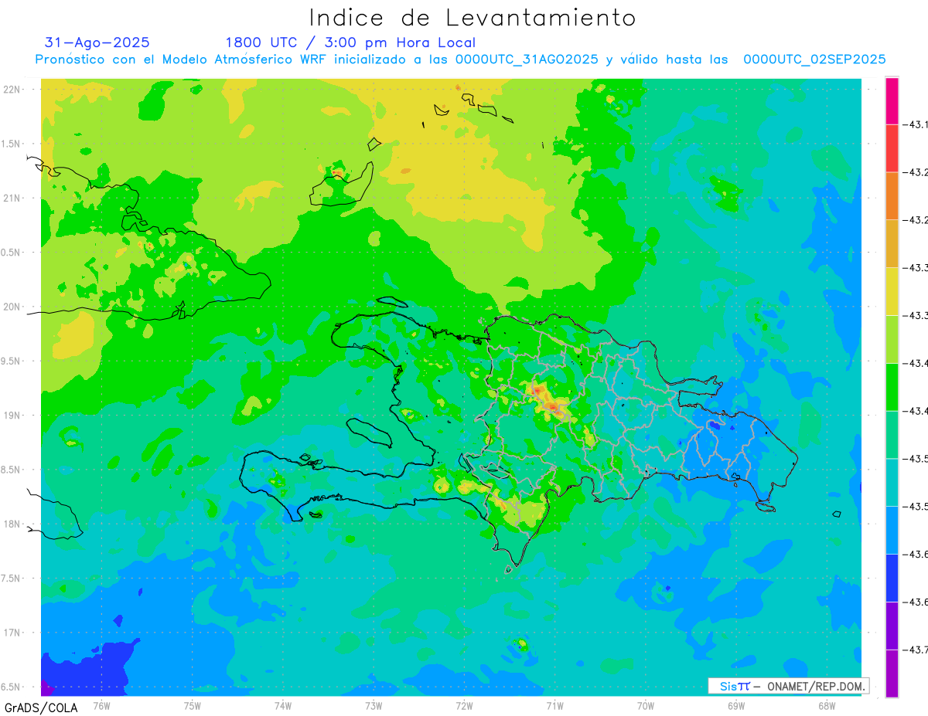The image size is (928, 716).
Task: Click the 'GrADS/COLA' label
Action: click(41, 708)
